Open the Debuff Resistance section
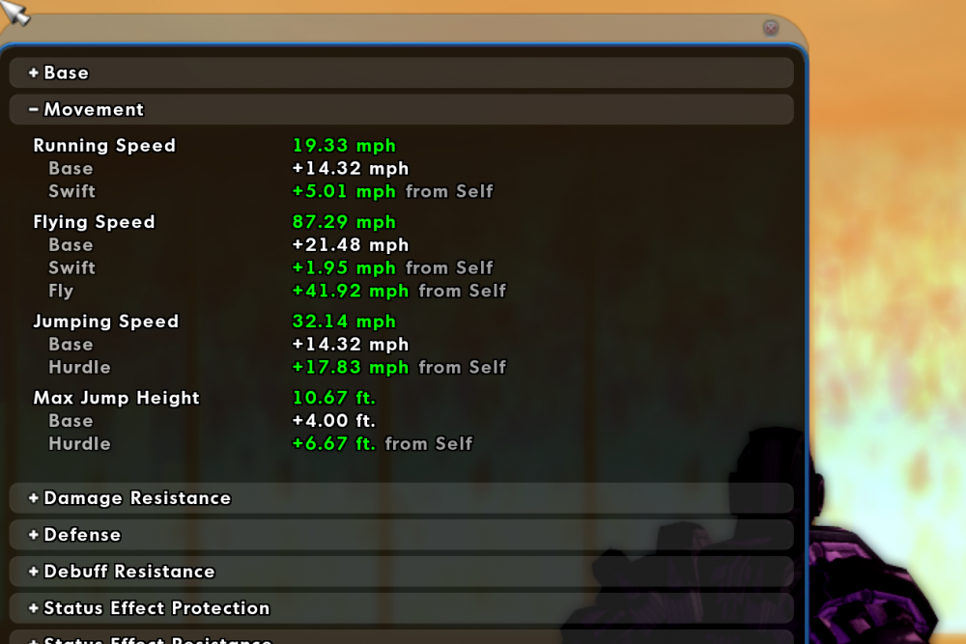Image resolution: width=966 pixels, height=644 pixels. click(x=121, y=572)
